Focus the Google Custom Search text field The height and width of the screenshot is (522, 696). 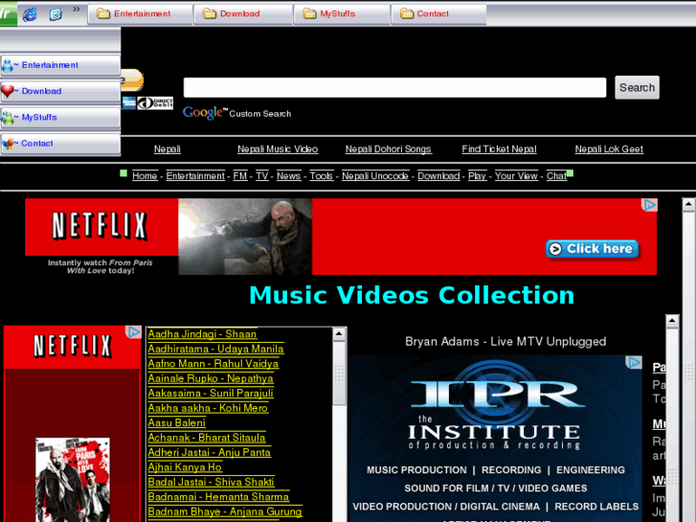(x=394, y=87)
